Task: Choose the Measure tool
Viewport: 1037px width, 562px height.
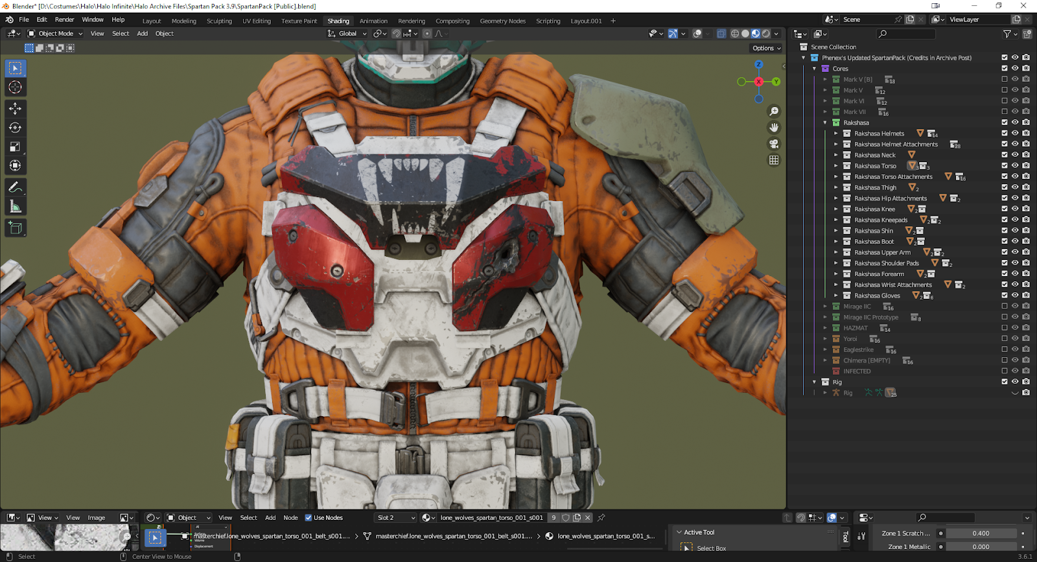Action: point(16,207)
